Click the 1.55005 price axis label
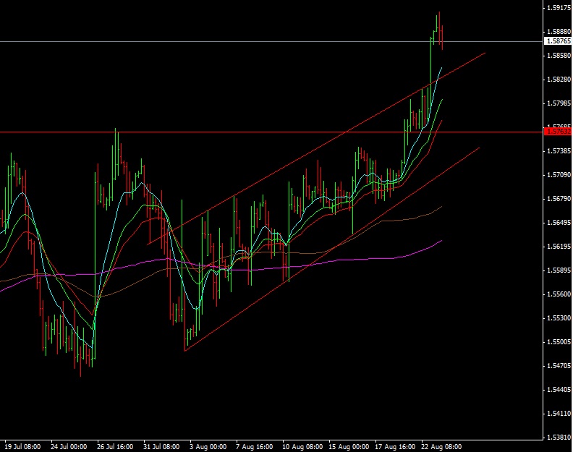This screenshot has height=452, width=573. pyautogui.click(x=559, y=342)
